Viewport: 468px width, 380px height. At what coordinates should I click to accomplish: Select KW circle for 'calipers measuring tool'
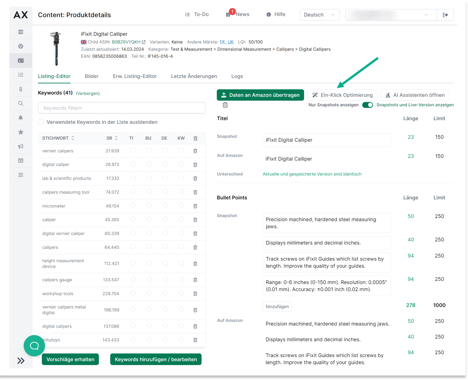click(181, 192)
